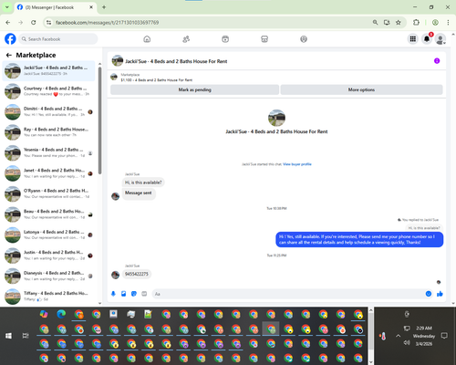Open the emoji picker in message box
The width and height of the screenshot is (456, 365).
tap(429, 294)
